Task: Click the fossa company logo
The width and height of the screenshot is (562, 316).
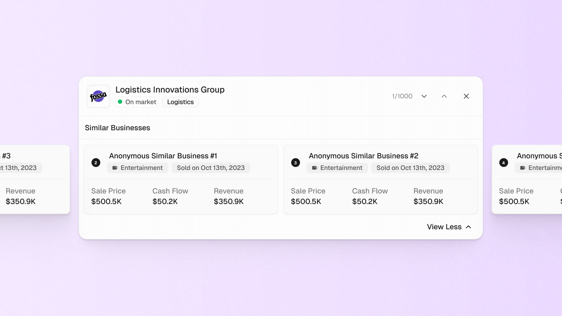Action: point(98,96)
